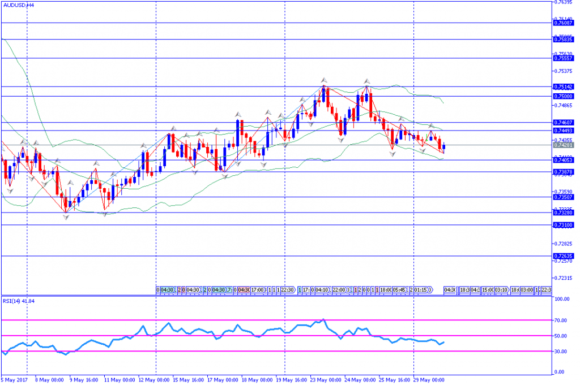Click the 18 May 08:00 time axis label
Screen dimensions: 580x386
click(x=257, y=380)
